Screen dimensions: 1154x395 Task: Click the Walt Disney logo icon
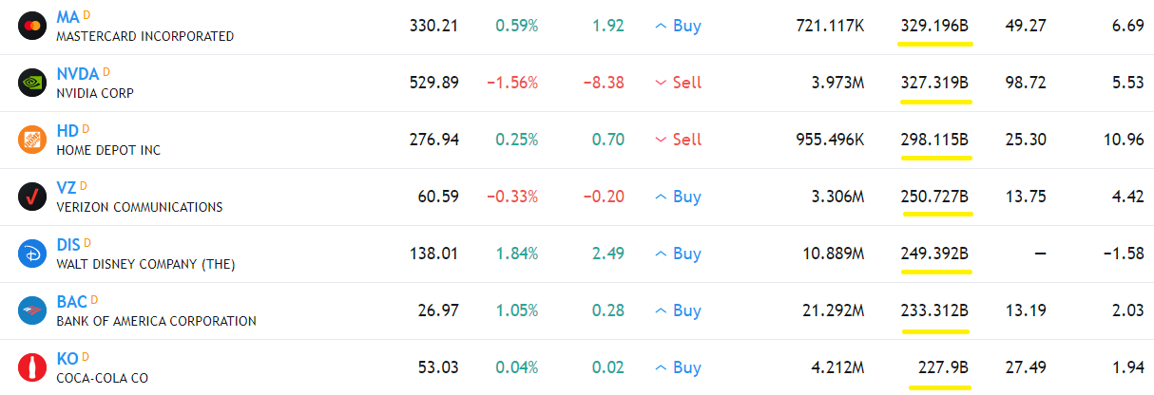tap(32, 254)
